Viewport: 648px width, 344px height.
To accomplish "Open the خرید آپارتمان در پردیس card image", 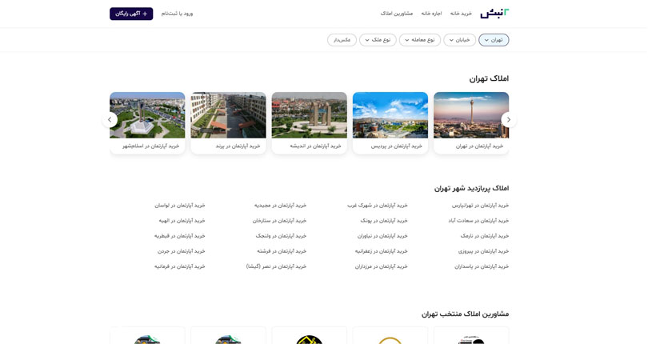I will tap(390, 115).
